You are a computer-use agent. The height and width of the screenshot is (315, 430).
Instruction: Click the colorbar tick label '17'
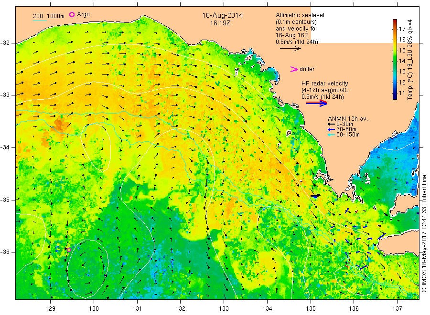(402, 29)
